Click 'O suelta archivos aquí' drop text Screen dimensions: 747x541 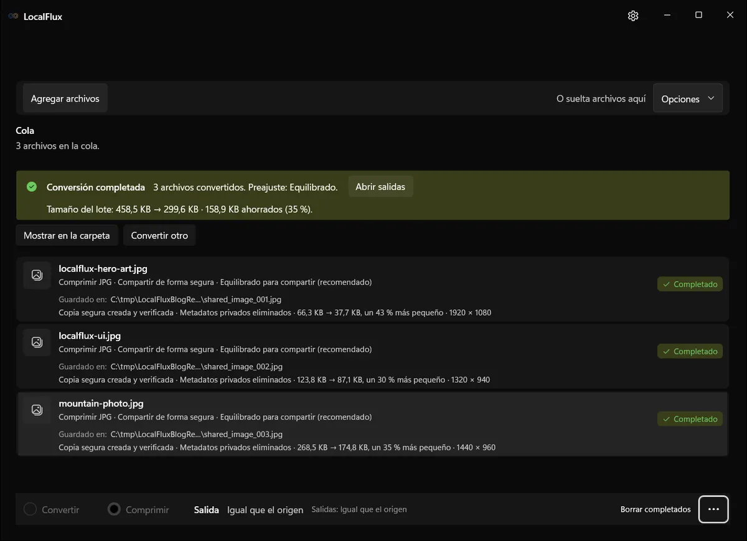pos(601,99)
